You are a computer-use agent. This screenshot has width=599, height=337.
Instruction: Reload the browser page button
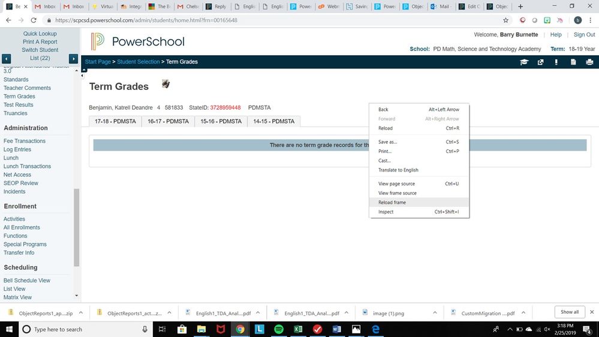[x=34, y=20]
